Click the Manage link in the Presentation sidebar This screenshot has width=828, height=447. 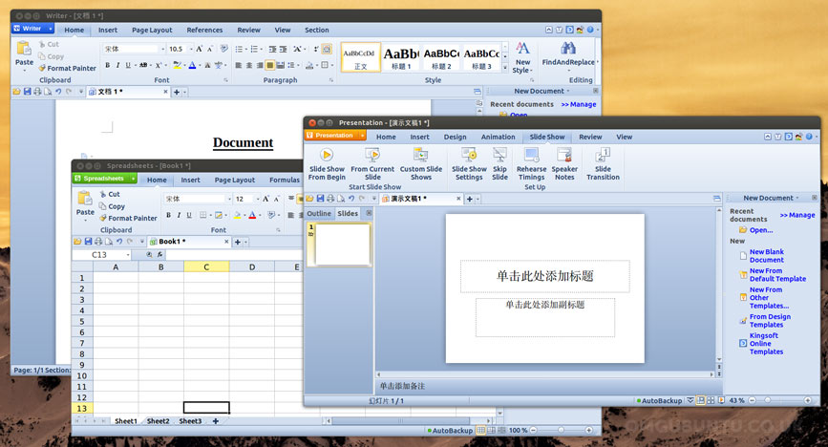click(796, 215)
